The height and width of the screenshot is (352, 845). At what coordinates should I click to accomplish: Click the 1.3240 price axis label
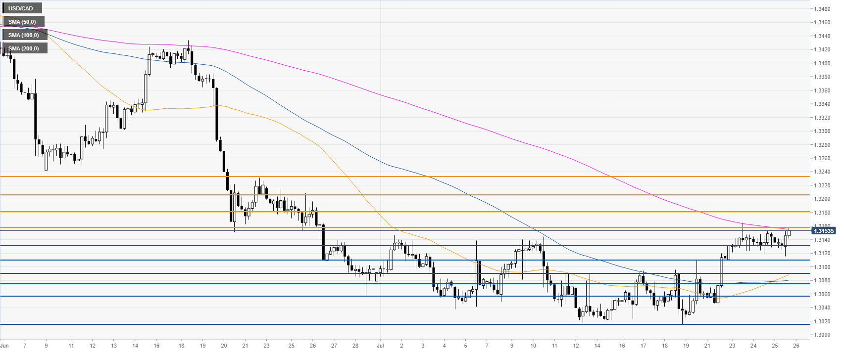tap(822, 172)
